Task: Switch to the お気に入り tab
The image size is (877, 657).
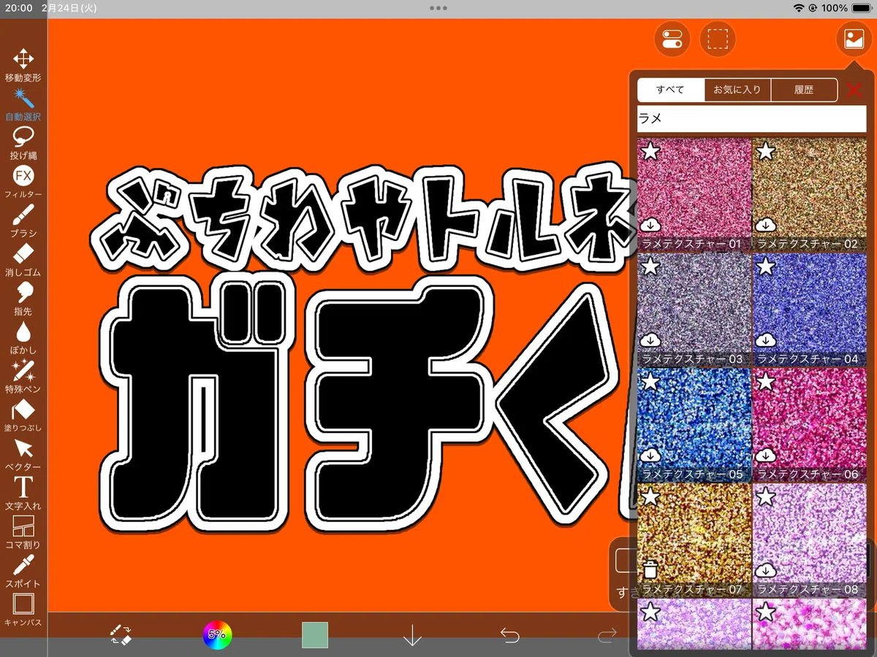Action: click(x=737, y=90)
